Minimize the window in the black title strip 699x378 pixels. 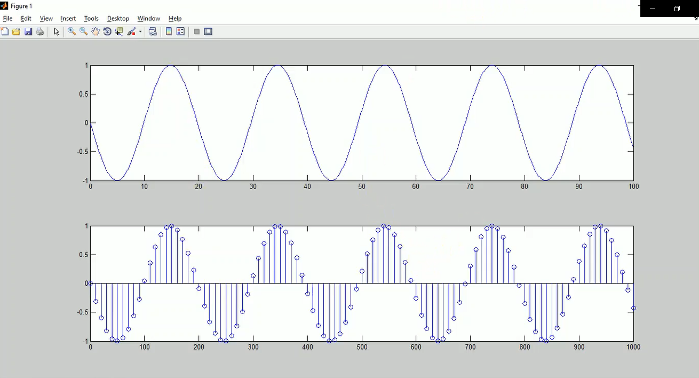click(653, 9)
